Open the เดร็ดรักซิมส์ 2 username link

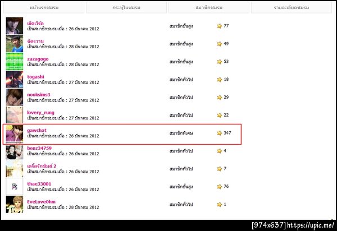coord(42,166)
